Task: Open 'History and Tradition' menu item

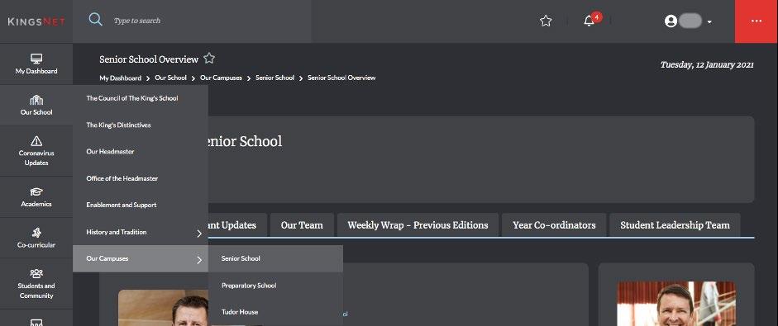Action: click(141, 232)
